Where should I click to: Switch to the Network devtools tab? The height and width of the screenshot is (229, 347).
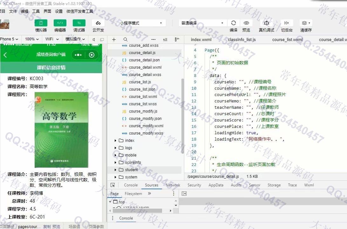(173, 185)
